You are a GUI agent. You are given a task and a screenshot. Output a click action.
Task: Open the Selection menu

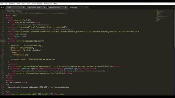[12, 4]
